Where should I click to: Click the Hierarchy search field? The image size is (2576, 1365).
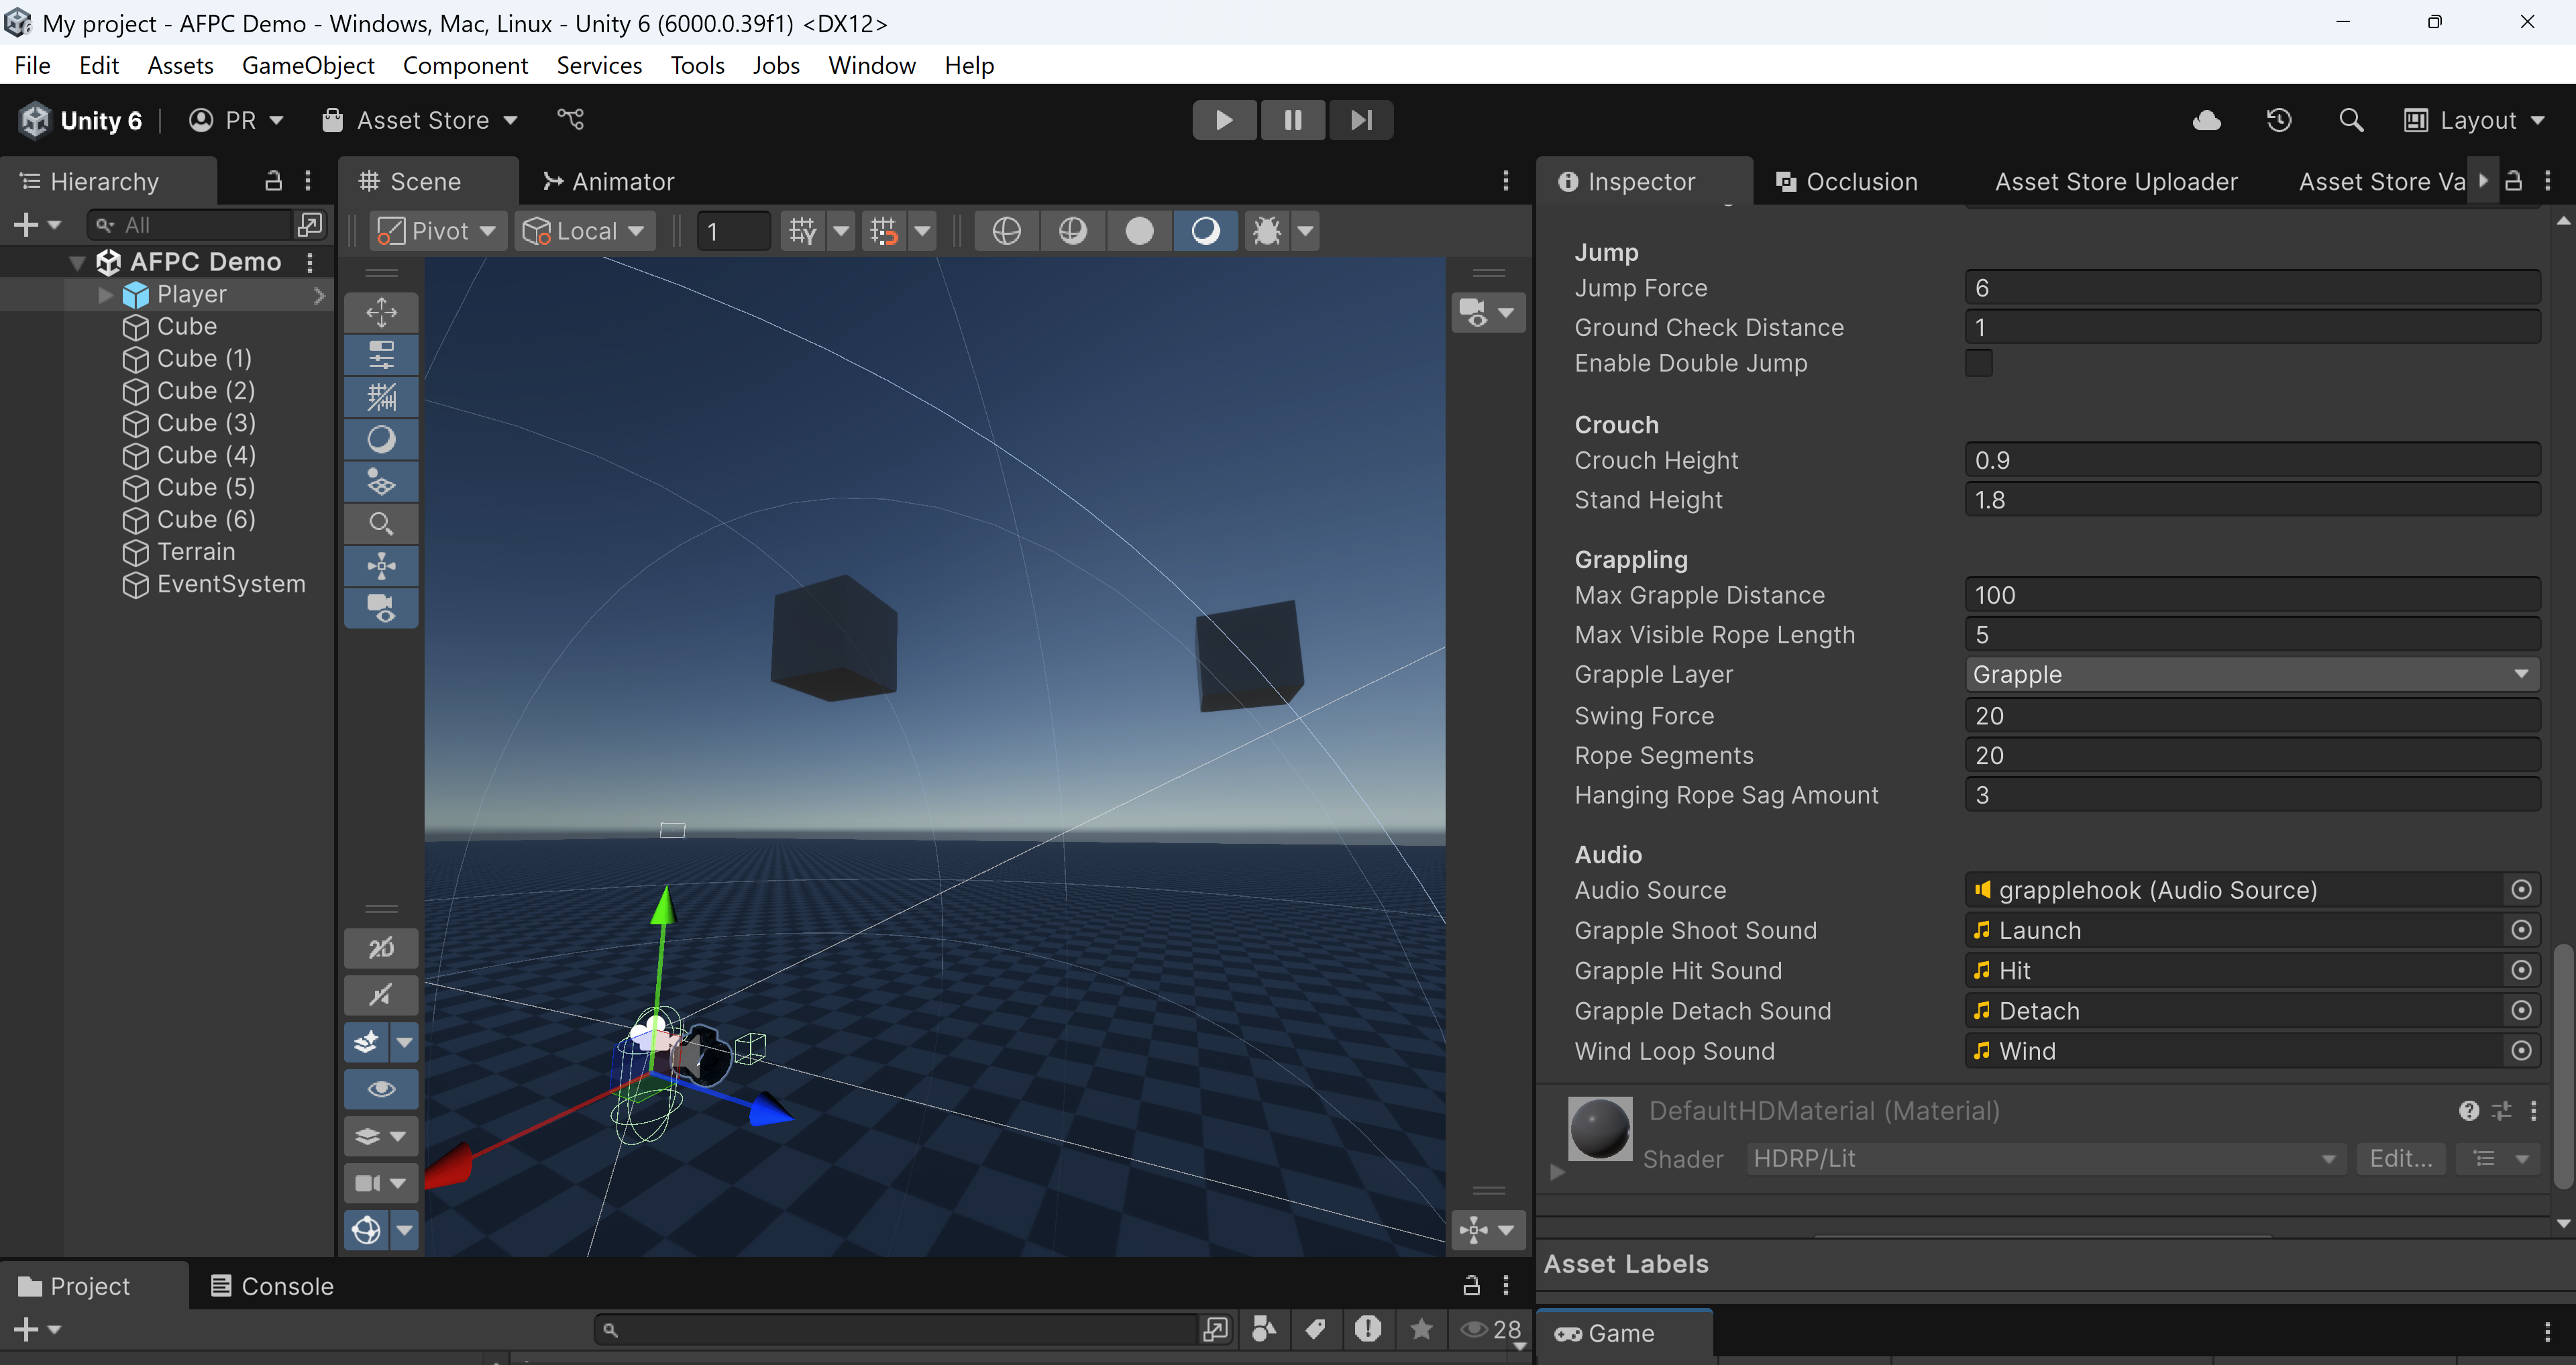190,225
